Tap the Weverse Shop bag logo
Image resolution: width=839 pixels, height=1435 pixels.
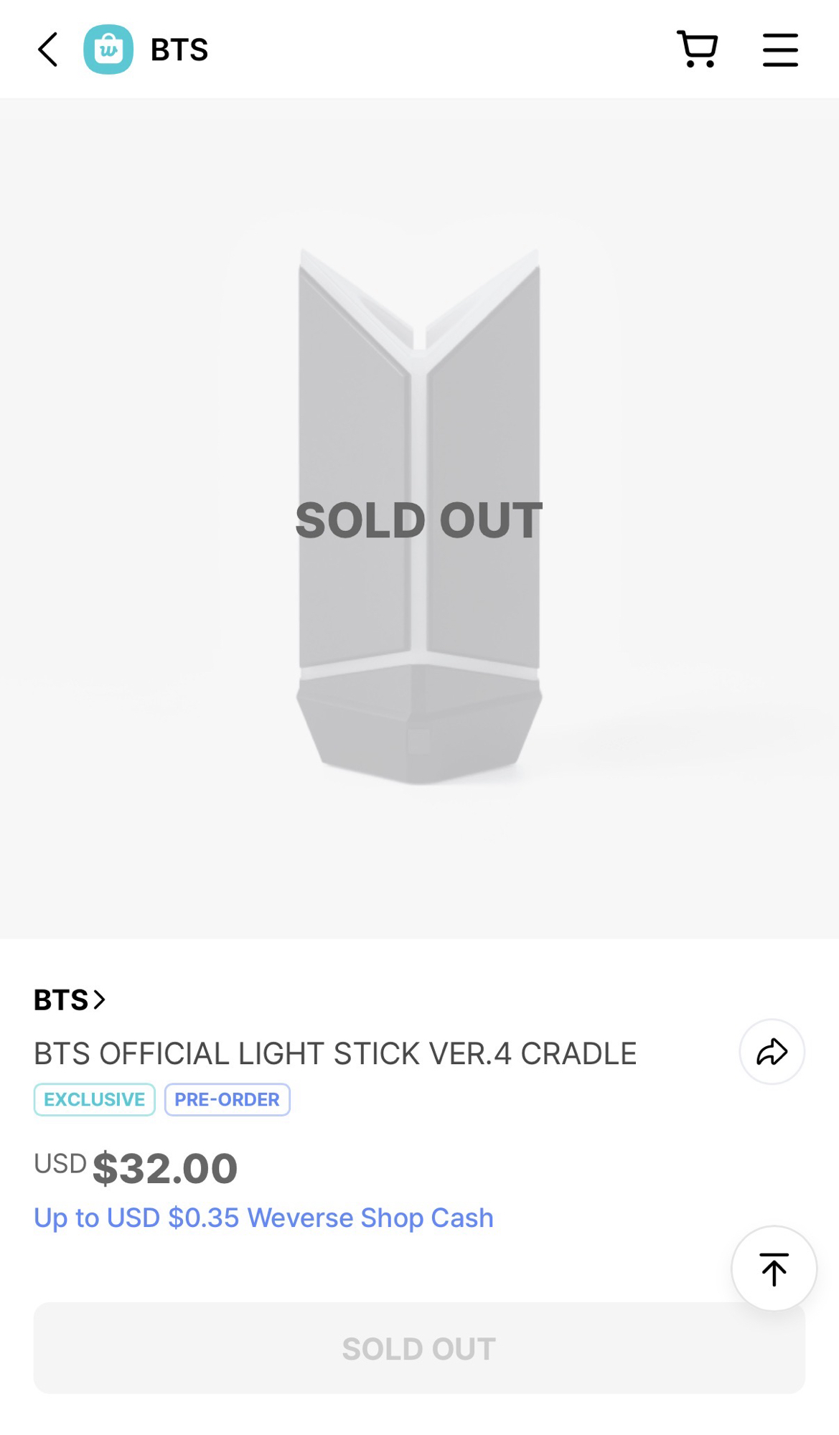[108, 50]
